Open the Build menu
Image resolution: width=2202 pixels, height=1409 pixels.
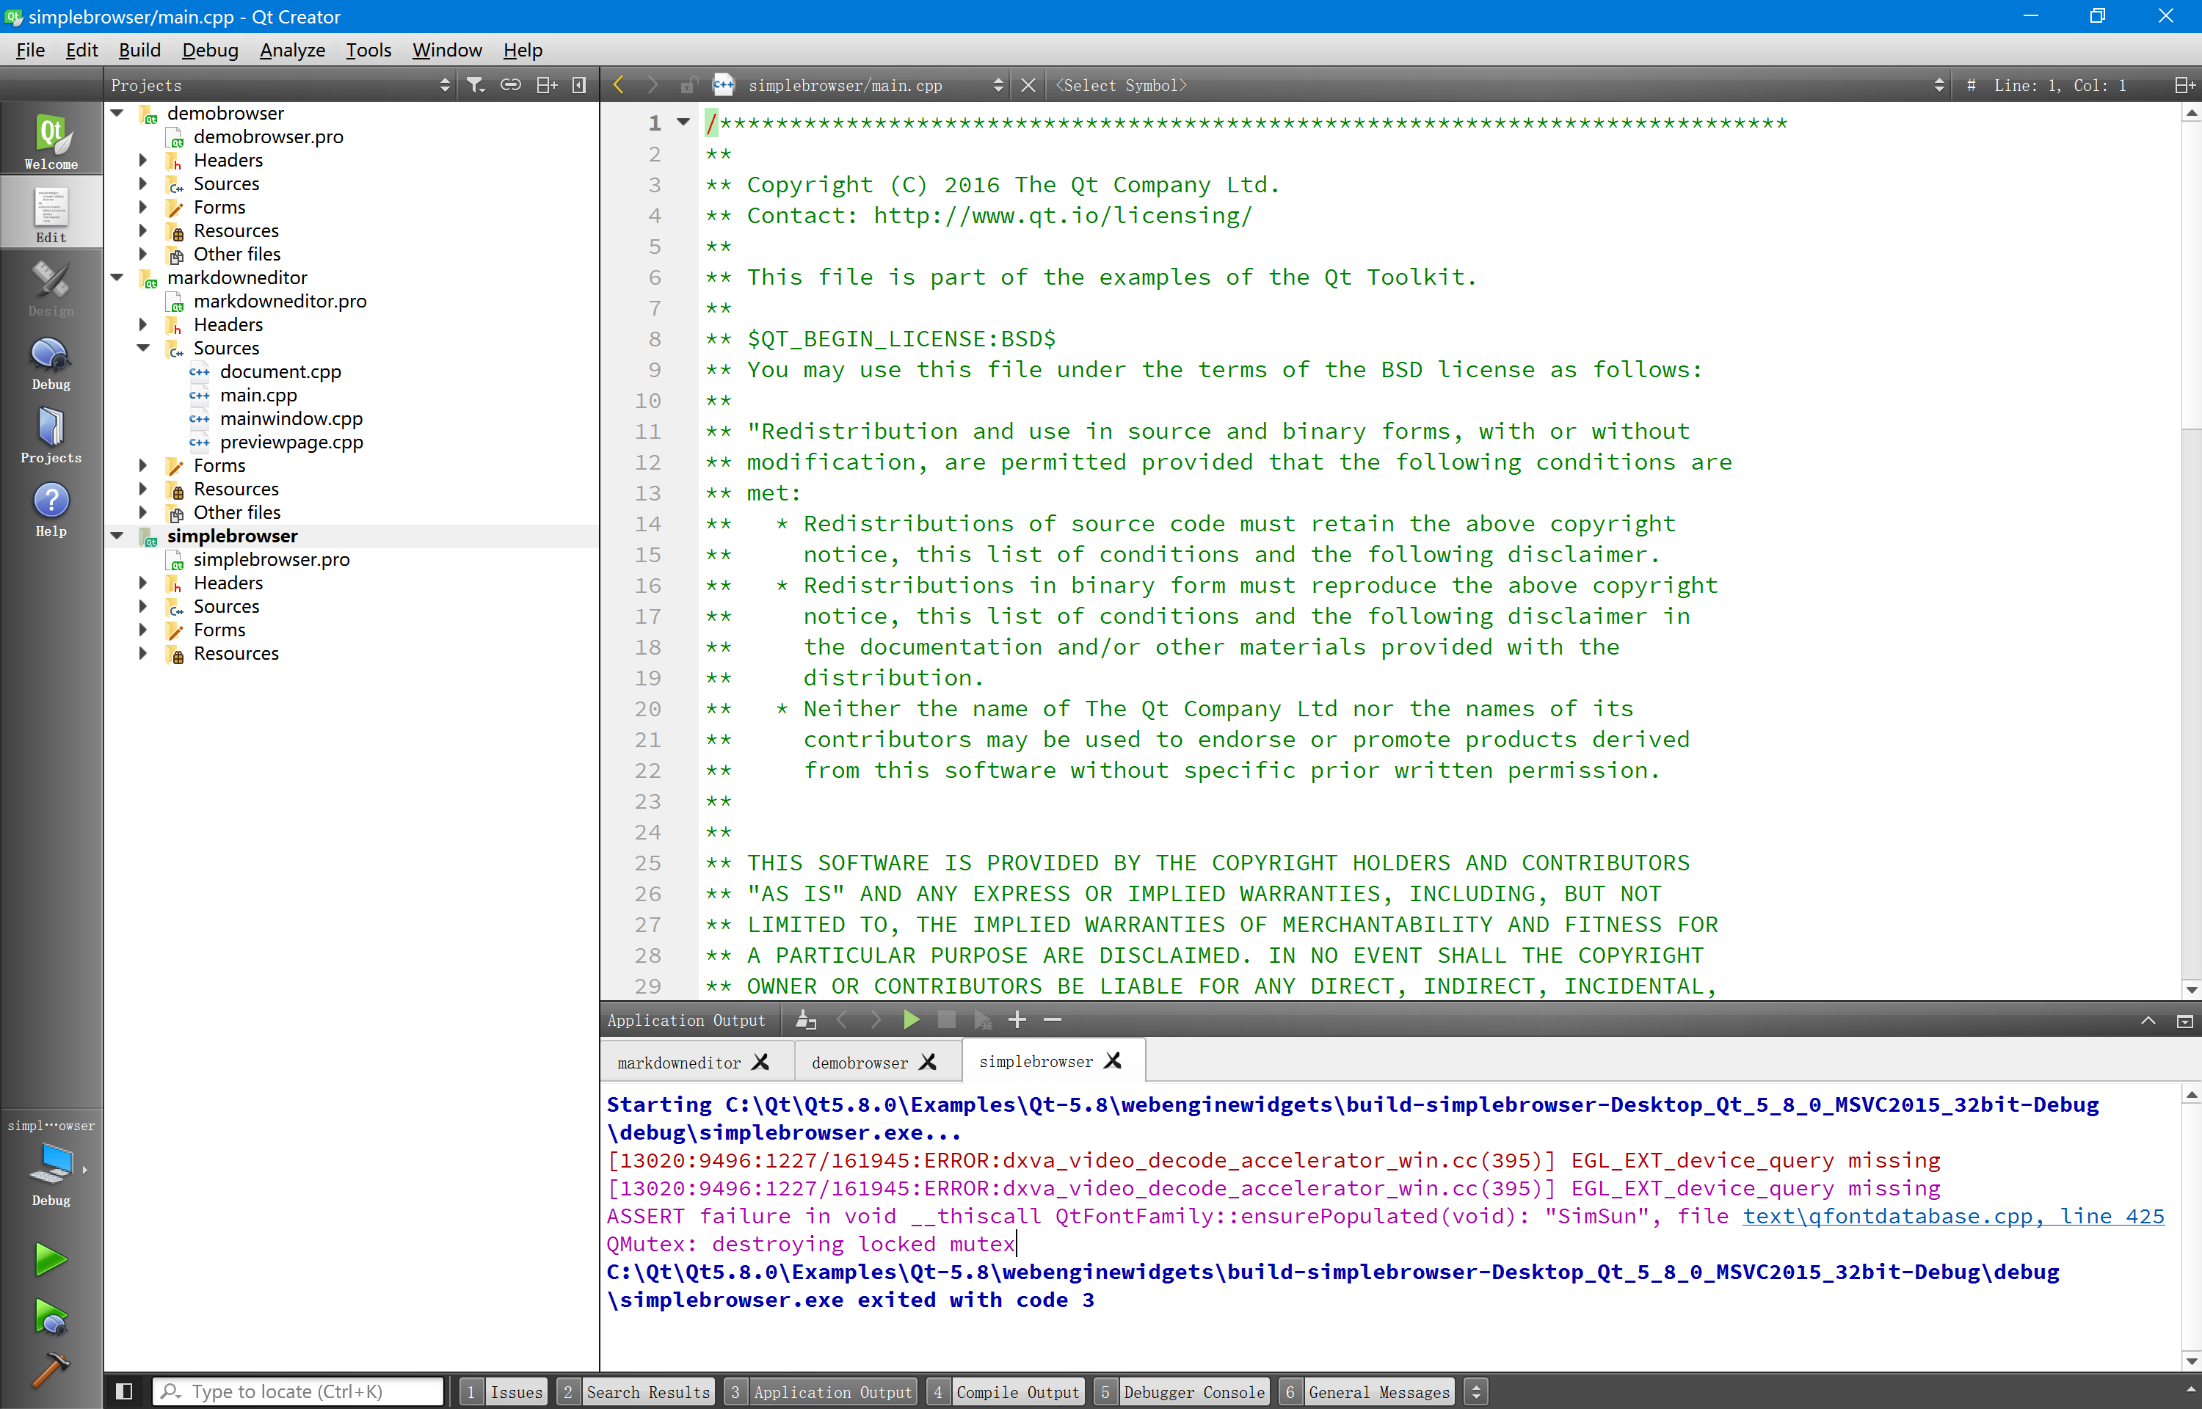pos(139,49)
